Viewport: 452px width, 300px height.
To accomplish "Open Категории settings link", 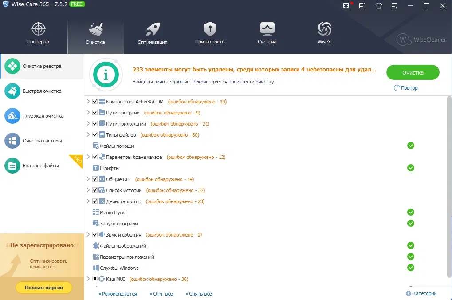I will [421, 293].
